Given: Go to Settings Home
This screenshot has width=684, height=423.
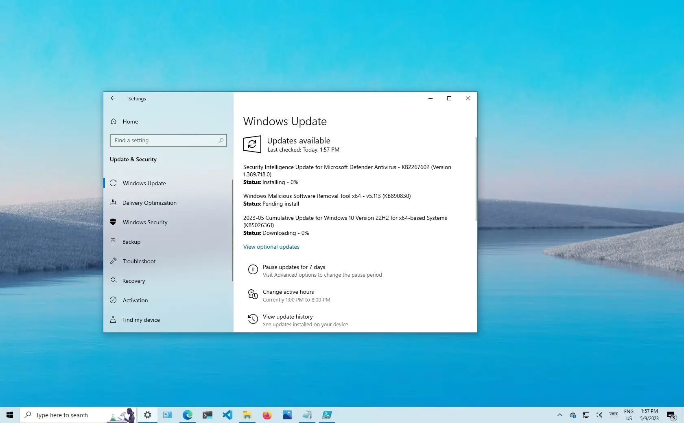Looking at the screenshot, I should pos(130,121).
